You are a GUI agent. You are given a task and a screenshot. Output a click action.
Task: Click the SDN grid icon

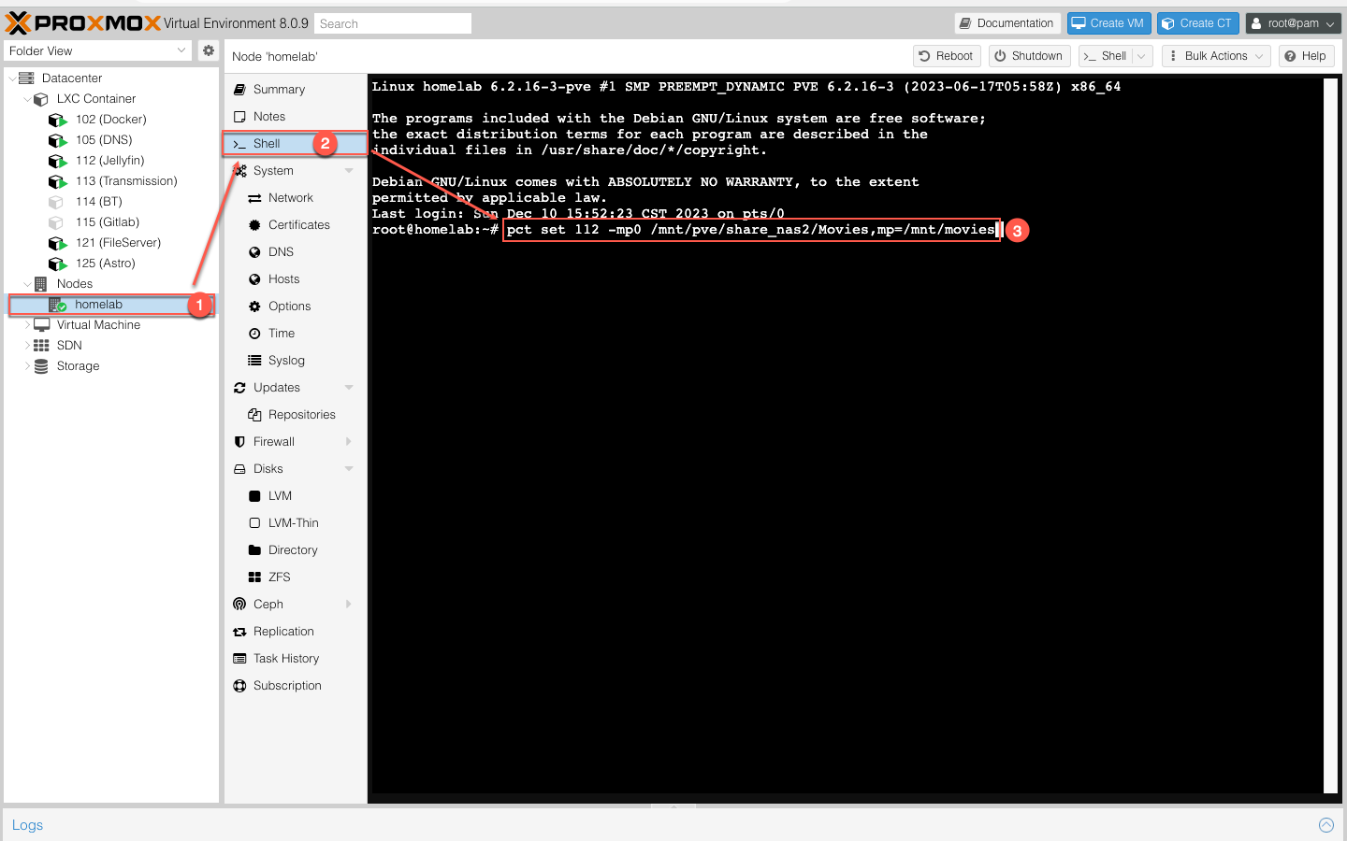coord(41,346)
